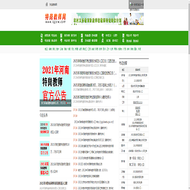Click the home icon in the top bar
The image size is (190, 190).
tap(46, 5)
